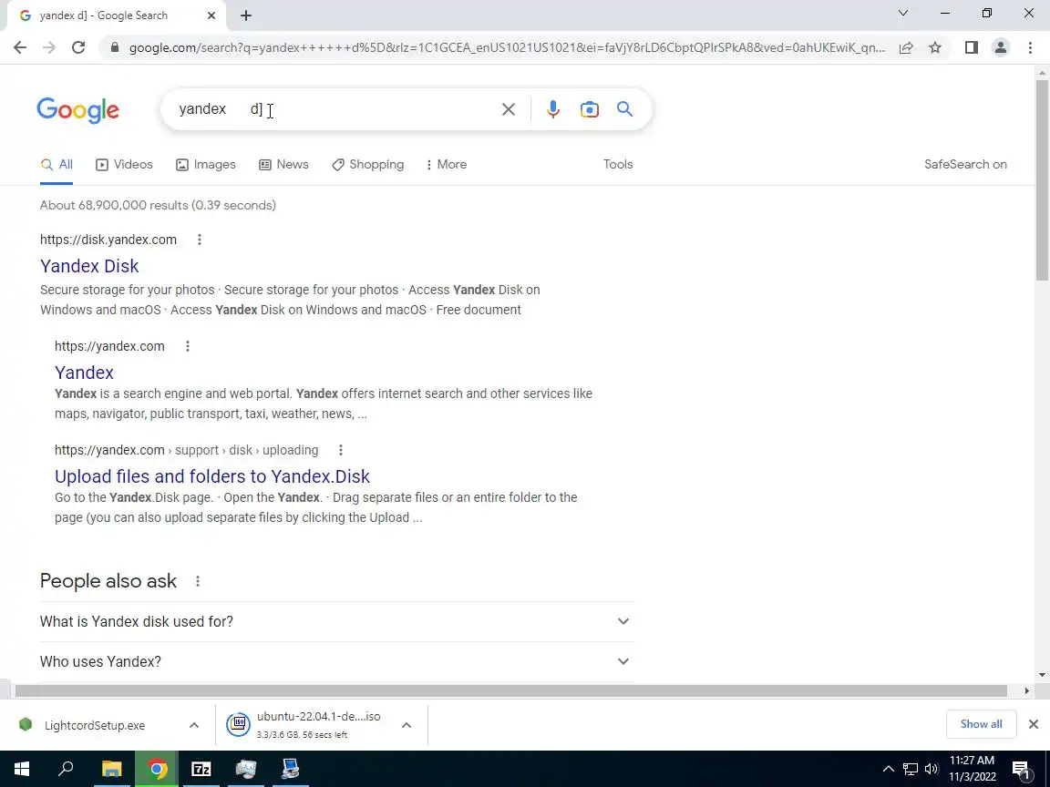The image size is (1050, 787).
Task: Show all downloads
Action: 981,724
